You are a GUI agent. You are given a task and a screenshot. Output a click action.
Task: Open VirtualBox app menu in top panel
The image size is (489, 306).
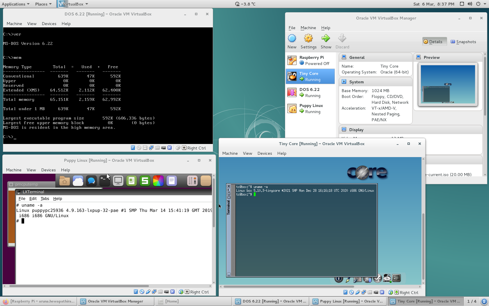[73, 4]
